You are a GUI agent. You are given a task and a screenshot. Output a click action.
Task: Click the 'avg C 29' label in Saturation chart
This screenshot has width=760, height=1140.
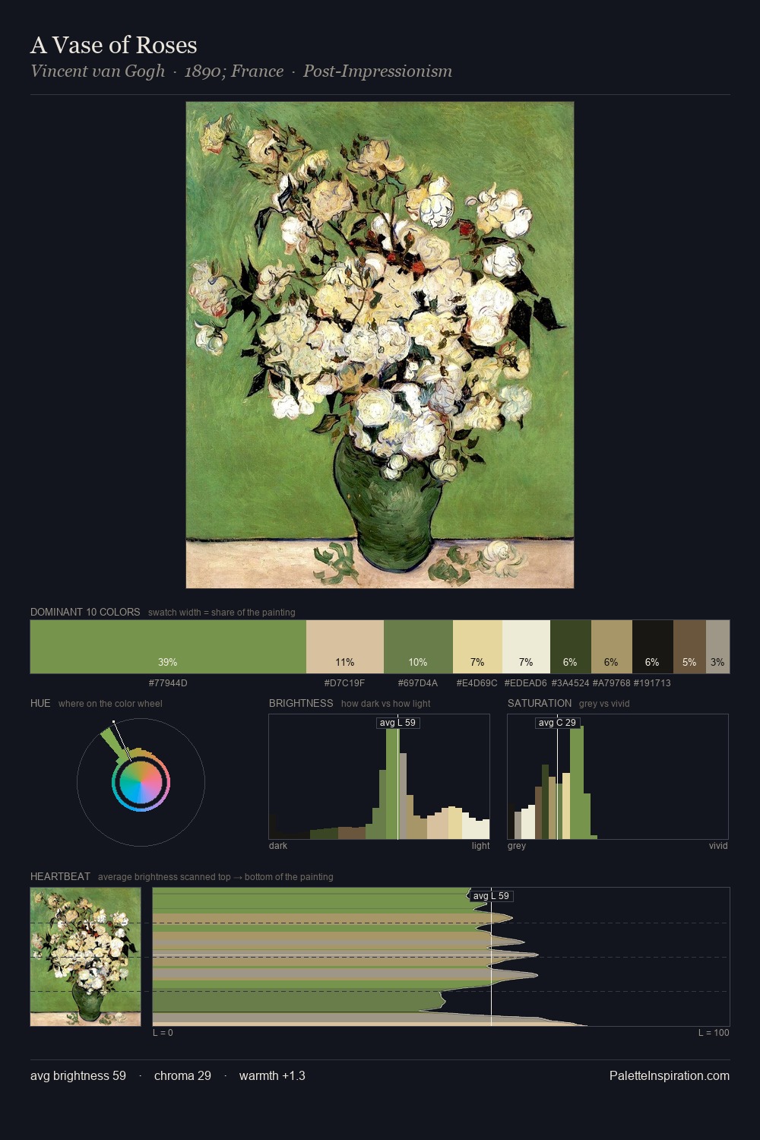558,723
